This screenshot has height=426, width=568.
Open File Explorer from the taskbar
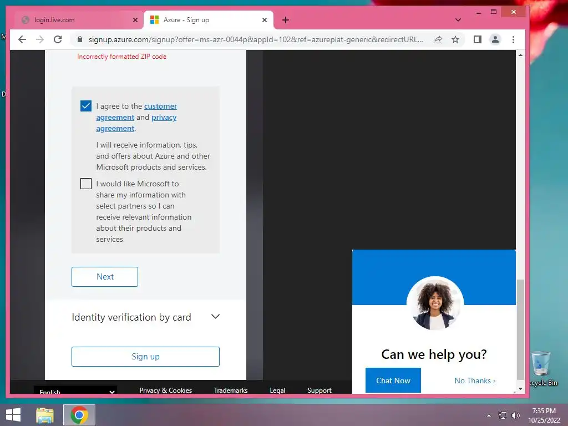(44, 415)
